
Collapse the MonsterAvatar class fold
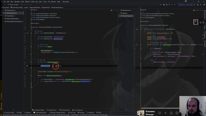point(31,33)
